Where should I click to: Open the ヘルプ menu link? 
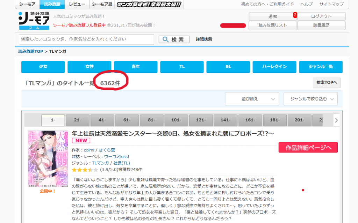tap(306, 4)
